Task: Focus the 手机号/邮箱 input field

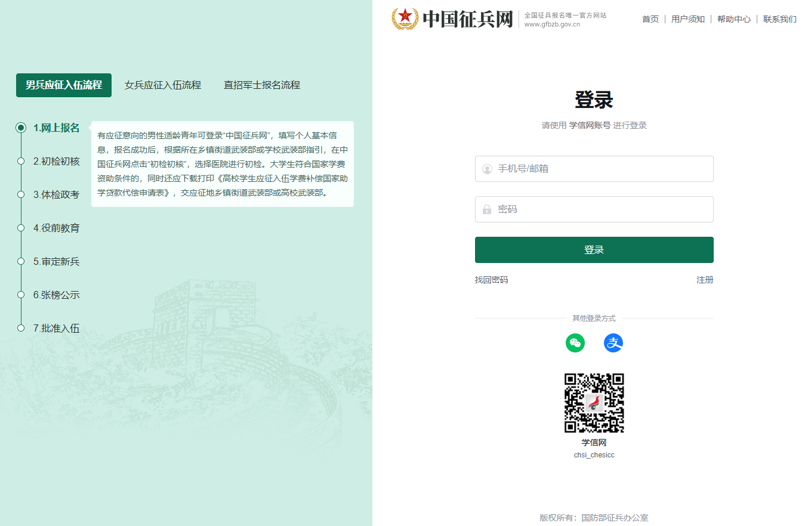Action: click(x=594, y=169)
